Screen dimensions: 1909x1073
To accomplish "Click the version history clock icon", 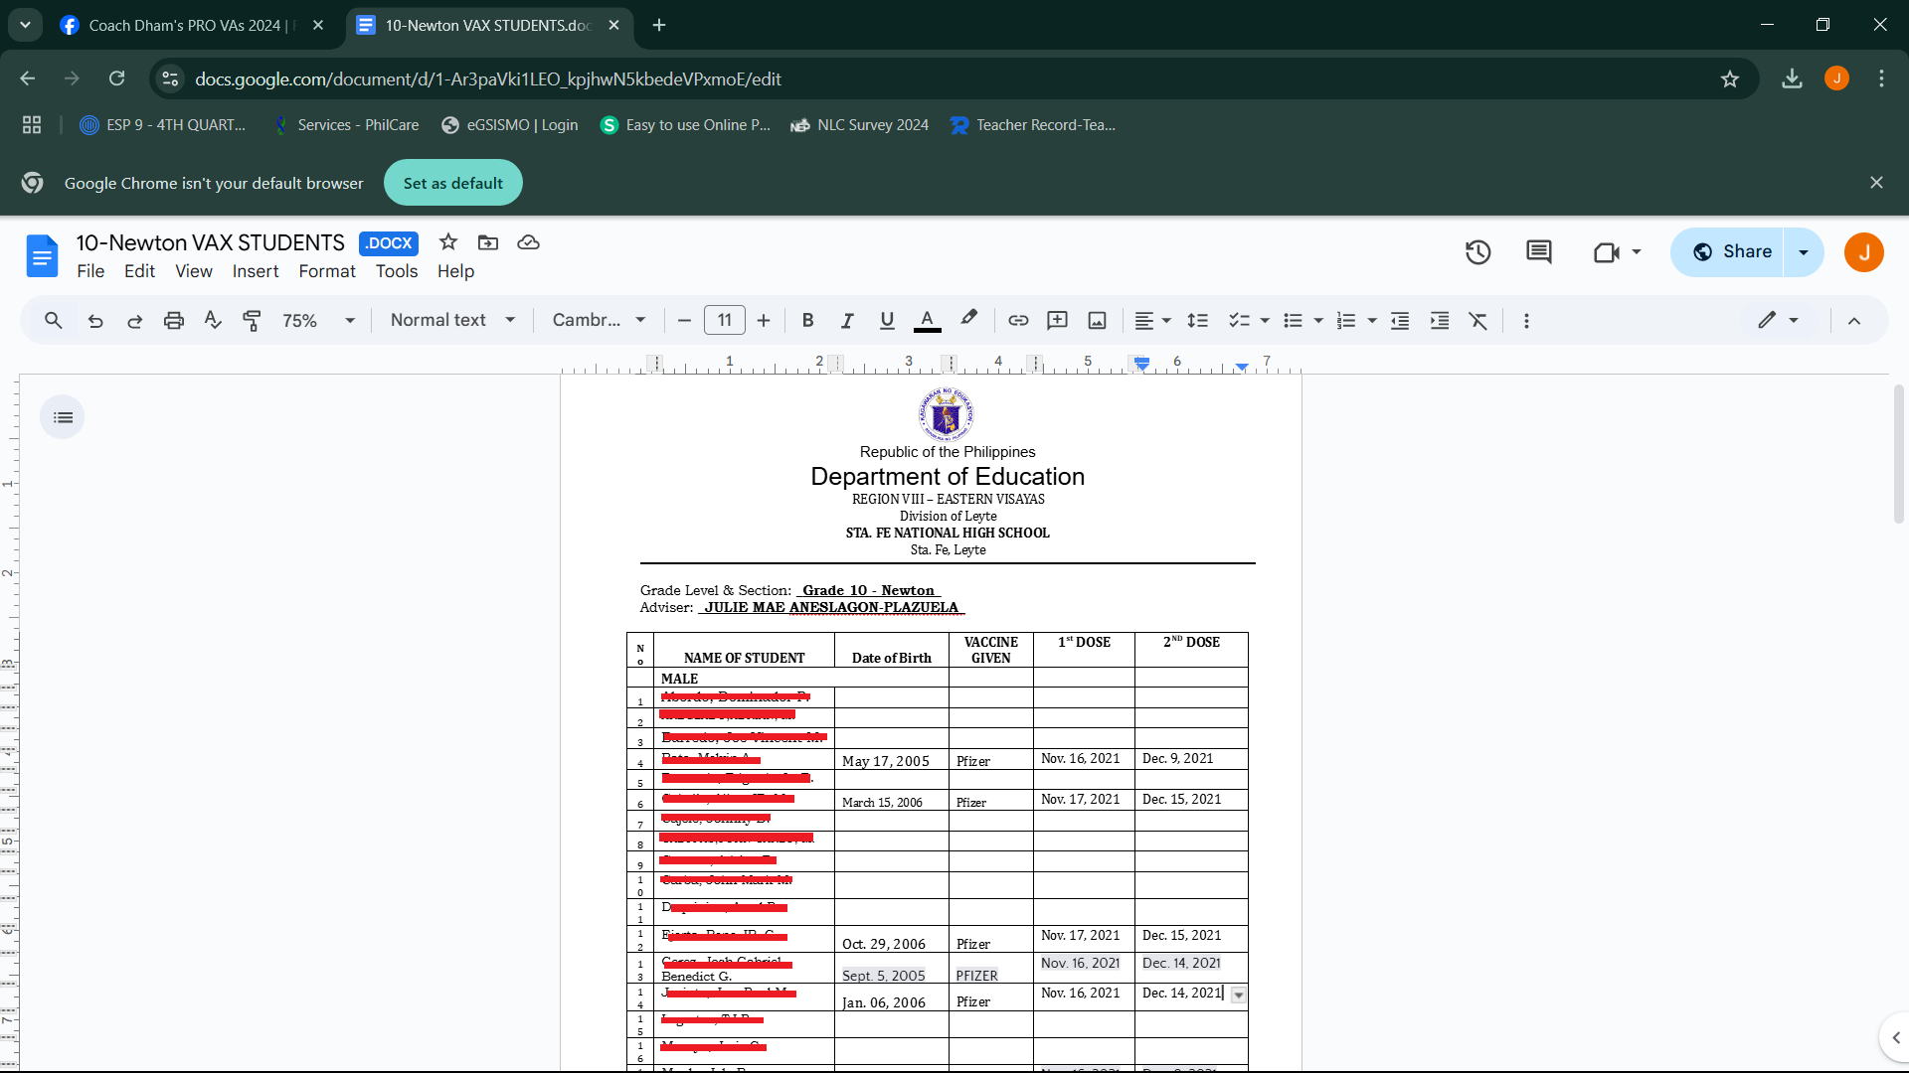I will [x=1477, y=252].
